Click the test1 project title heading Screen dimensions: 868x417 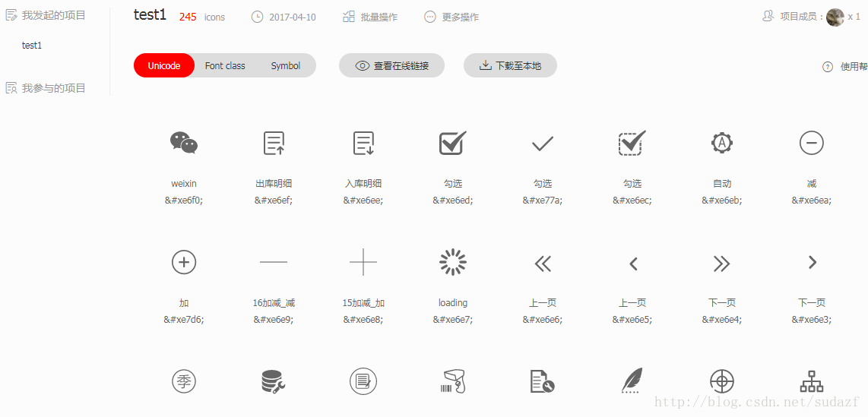pyautogui.click(x=150, y=15)
